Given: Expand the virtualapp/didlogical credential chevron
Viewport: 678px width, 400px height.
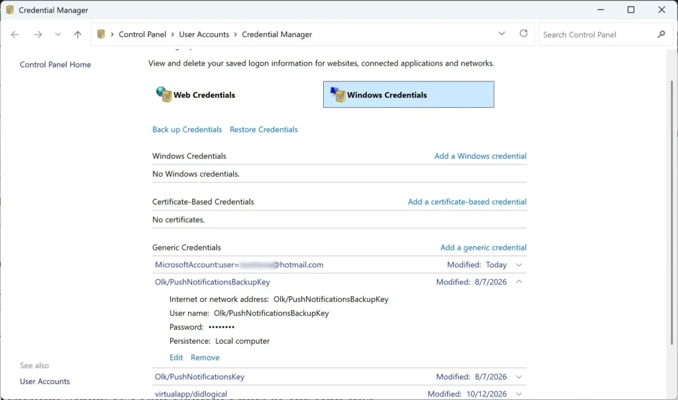Looking at the screenshot, I should [x=519, y=394].
